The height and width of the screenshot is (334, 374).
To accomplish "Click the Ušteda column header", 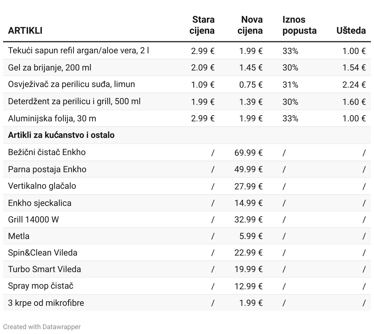I will [x=351, y=31].
